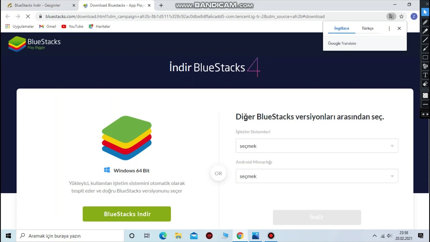Open Task View in taskbar
This screenshot has width=430, height=242.
click(x=147, y=236)
